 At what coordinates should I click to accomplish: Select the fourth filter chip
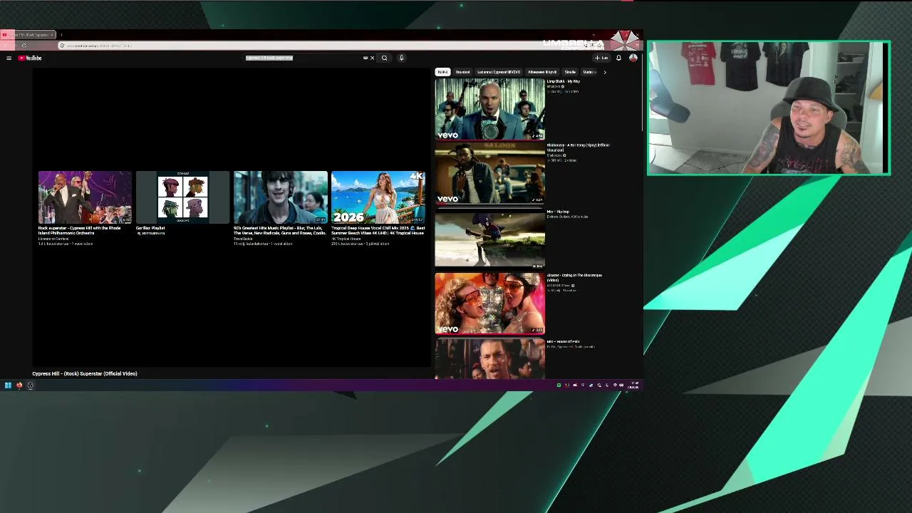(x=542, y=72)
